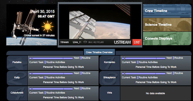Image resolution: width=193 pixels, height=101 pixels.
Task: Click Shkaplerov's timeline progress bar
Action: tap(143, 74)
